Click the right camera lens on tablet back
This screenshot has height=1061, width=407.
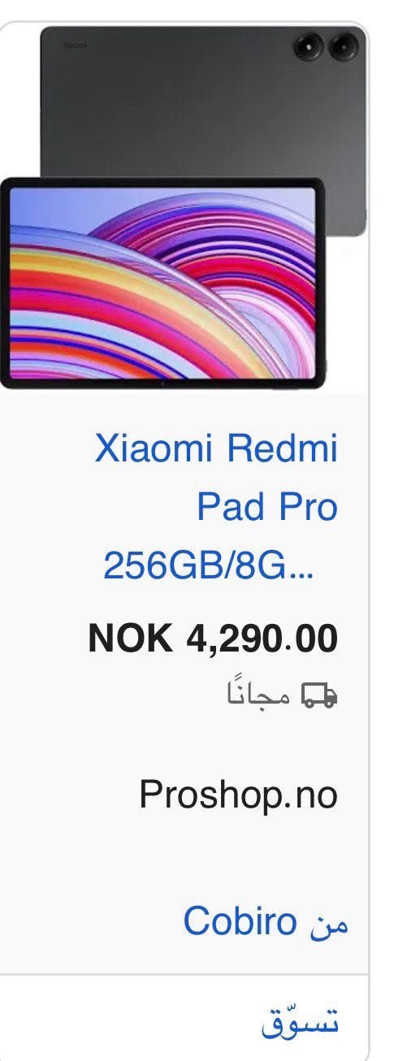coord(344,48)
